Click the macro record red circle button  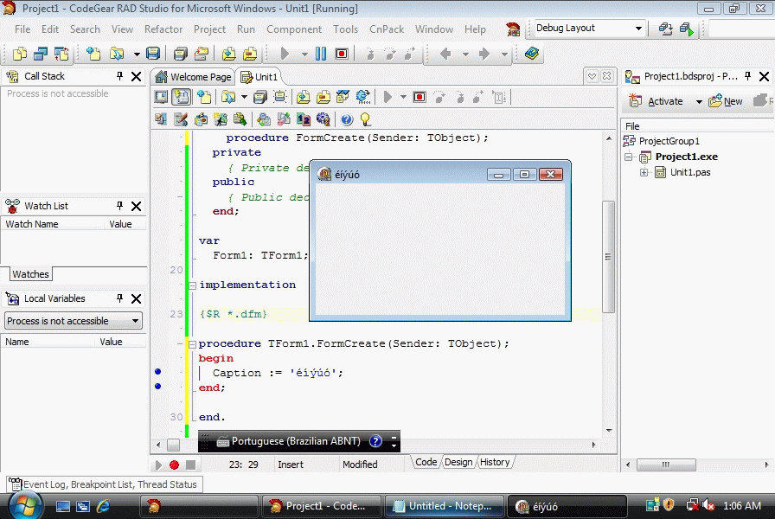coord(174,465)
